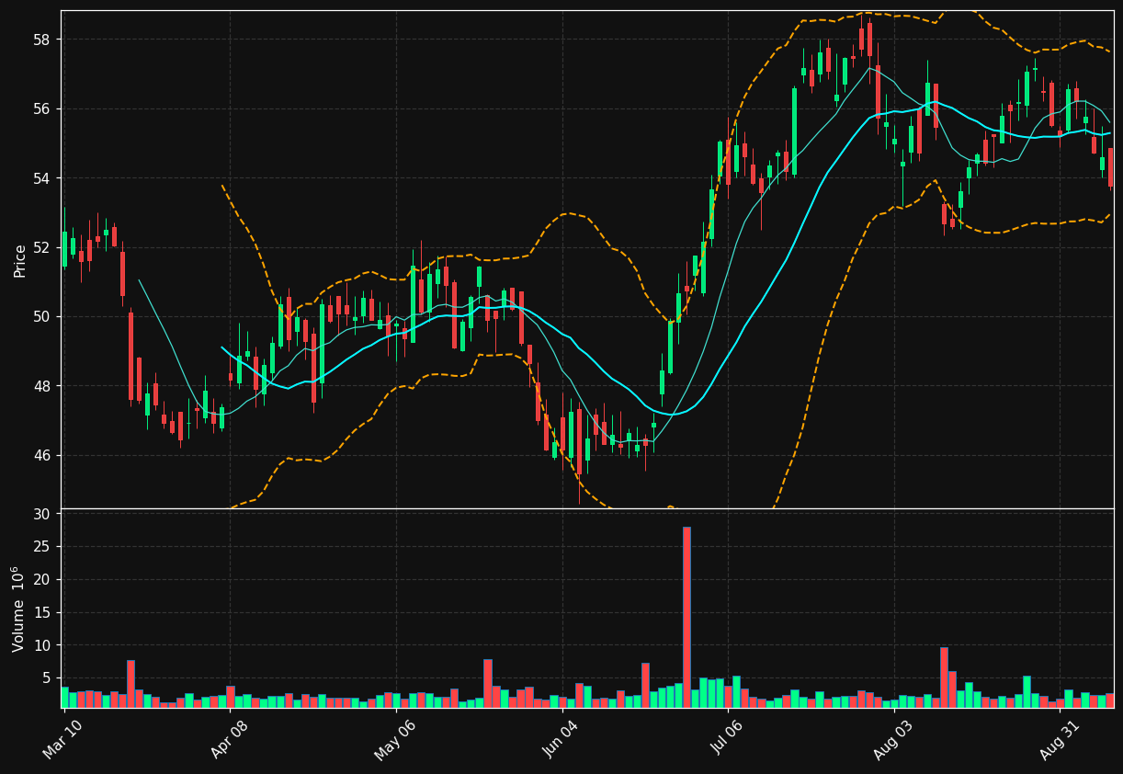The height and width of the screenshot is (774, 1123).
Task: Select the 56 price axis tick label
Action: pos(43,108)
